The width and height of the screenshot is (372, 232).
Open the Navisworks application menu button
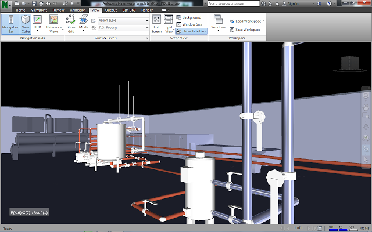point(5,5)
